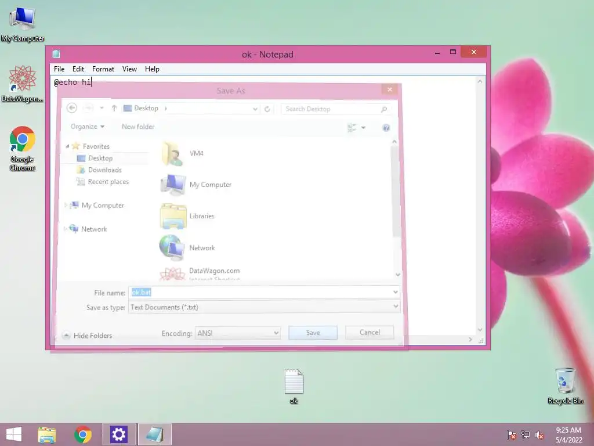Image resolution: width=594 pixels, height=446 pixels.
Task: Expand Network tree node
Action: (65, 229)
